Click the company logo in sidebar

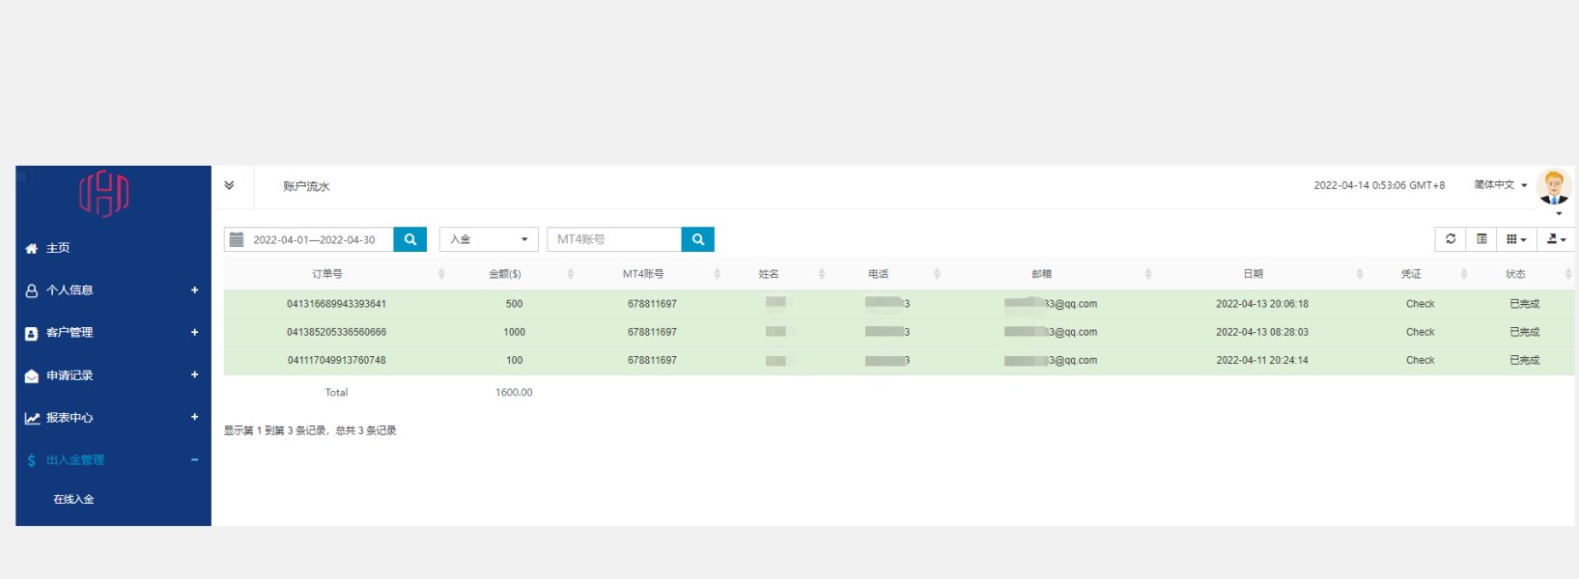click(103, 193)
